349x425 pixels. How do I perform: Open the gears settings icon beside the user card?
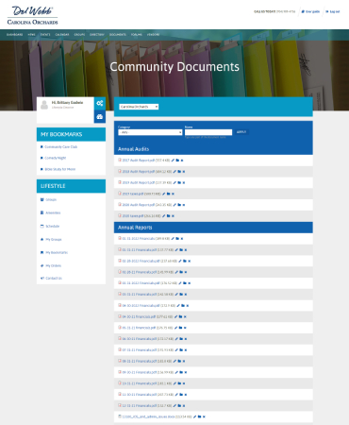(x=100, y=103)
